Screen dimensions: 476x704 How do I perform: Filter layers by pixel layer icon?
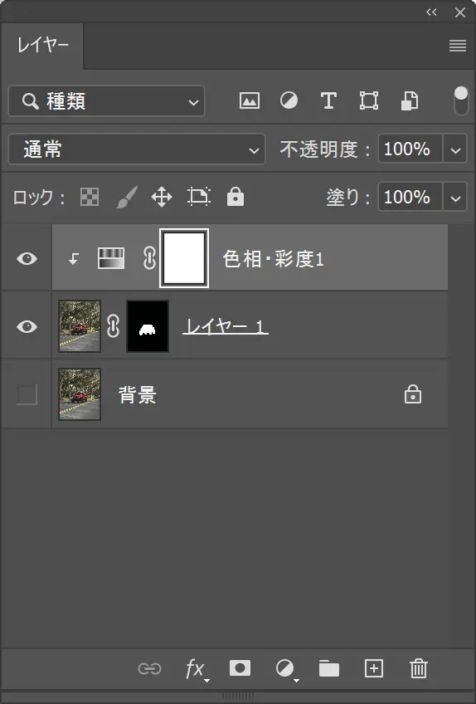(250, 100)
